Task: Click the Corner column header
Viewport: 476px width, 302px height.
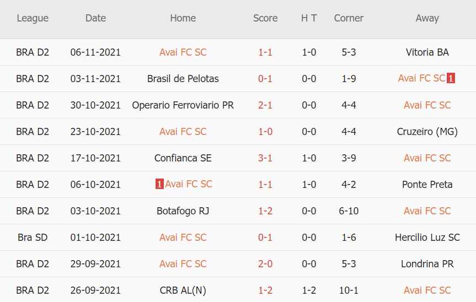Action: point(349,18)
